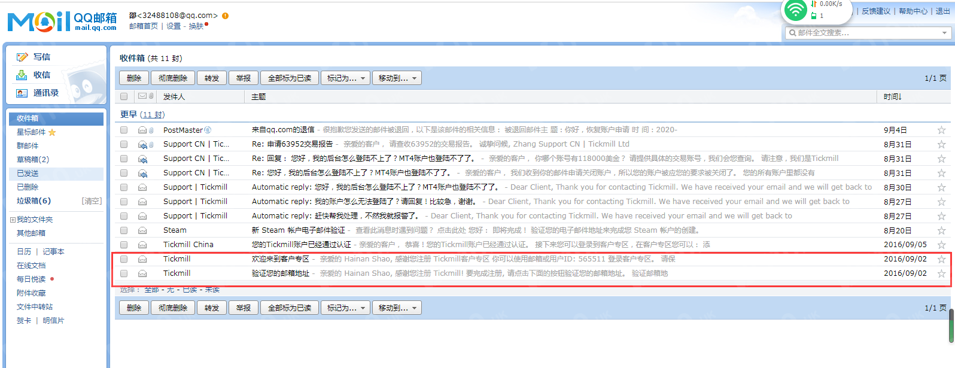Select the checkbox for the Re: 回复 email

(124, 159)
